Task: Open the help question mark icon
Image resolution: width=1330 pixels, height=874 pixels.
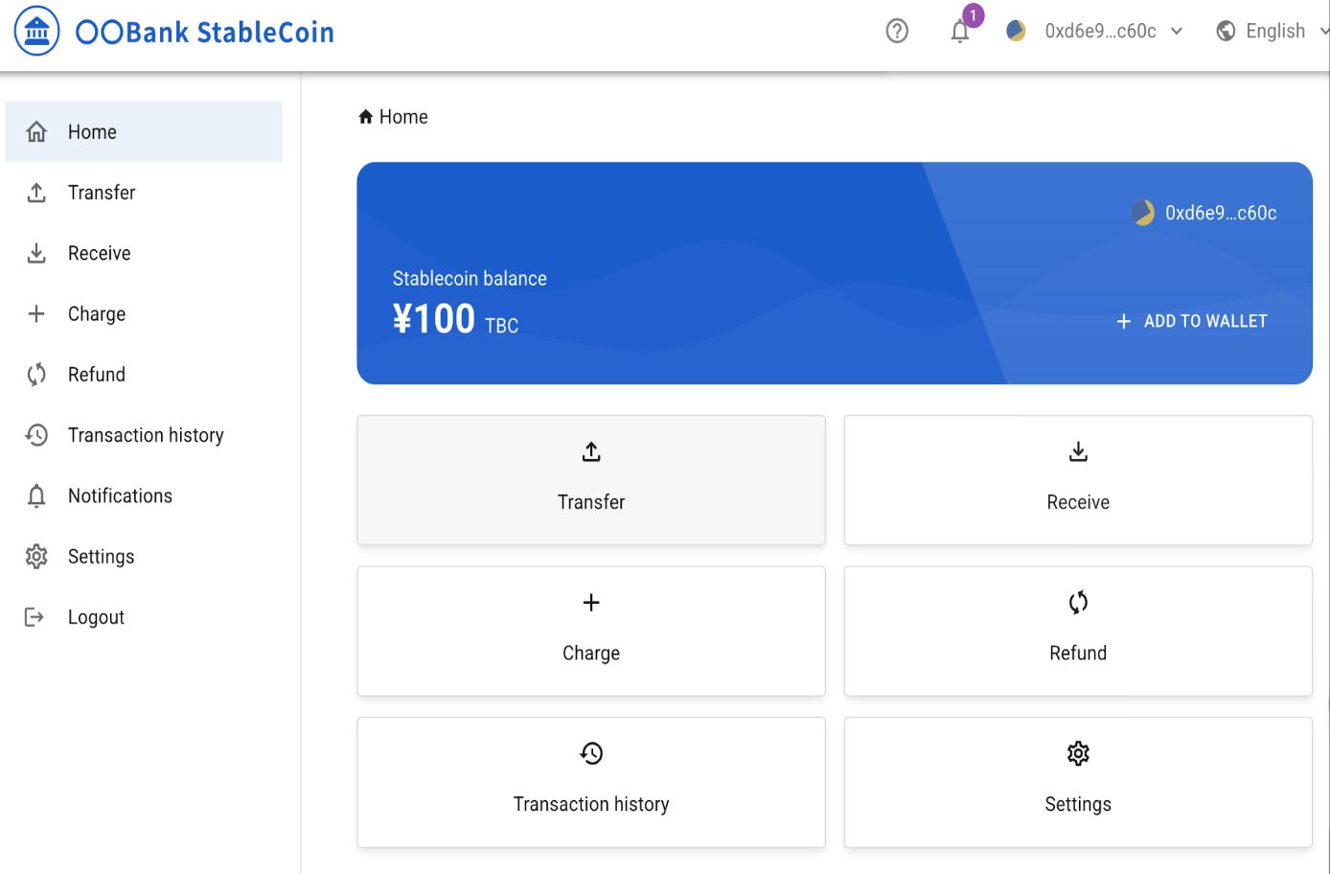Action: pyautogui.click(x=897, y=31)
